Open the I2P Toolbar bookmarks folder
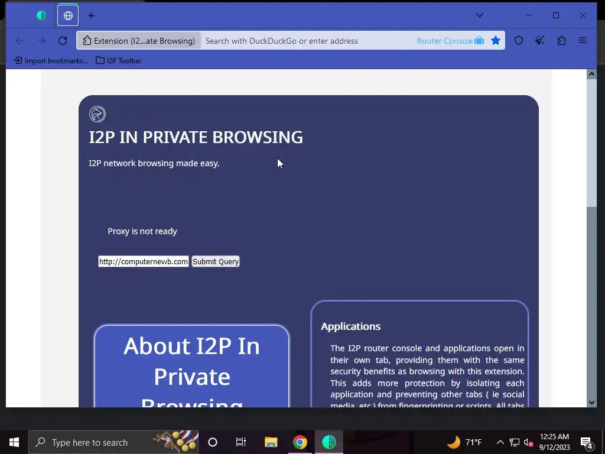The height and width of the screenshot is (454, 605). pyautogui.click(x=119, y=61)
